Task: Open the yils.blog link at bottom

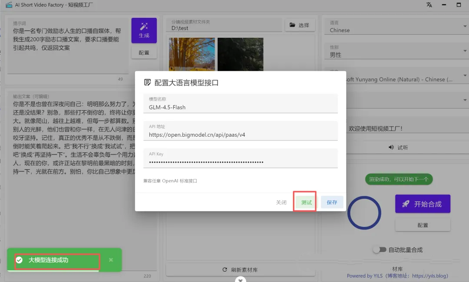Action: click(430, 276)
